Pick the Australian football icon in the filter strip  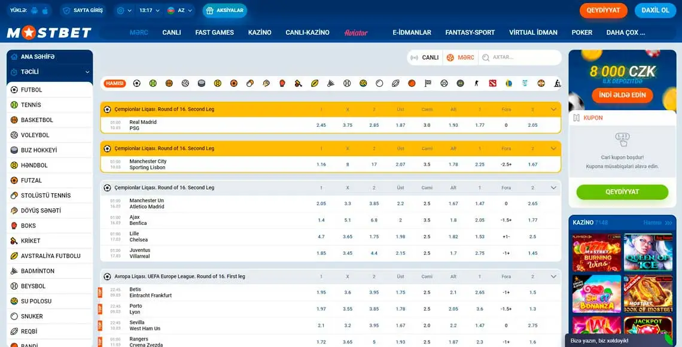coord(315,83)
